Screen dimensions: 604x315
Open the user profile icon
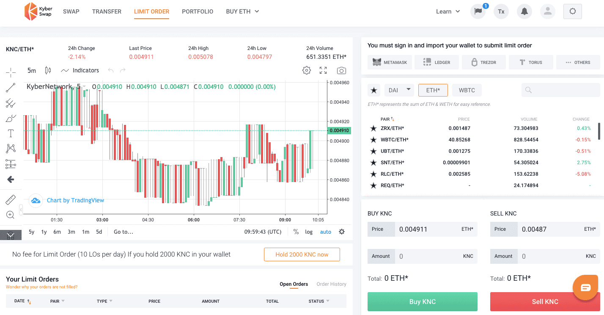pyautogui.click(x=548, y=11)
